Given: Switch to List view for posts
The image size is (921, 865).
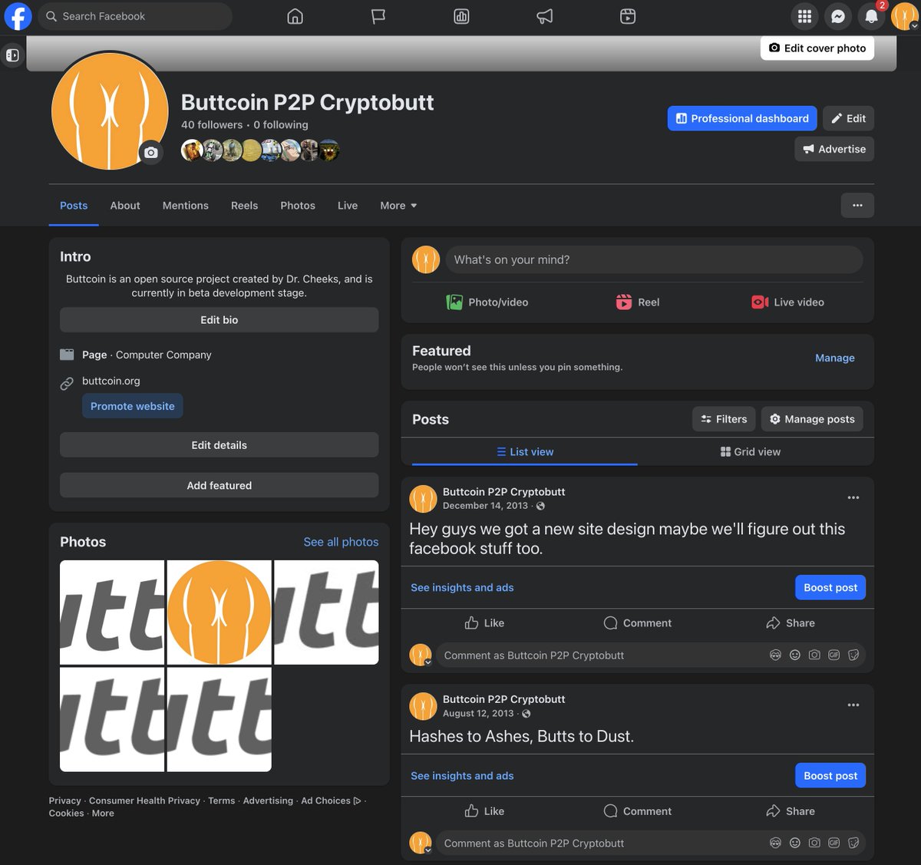Looking at the screenshot, I should pos(525,451).
